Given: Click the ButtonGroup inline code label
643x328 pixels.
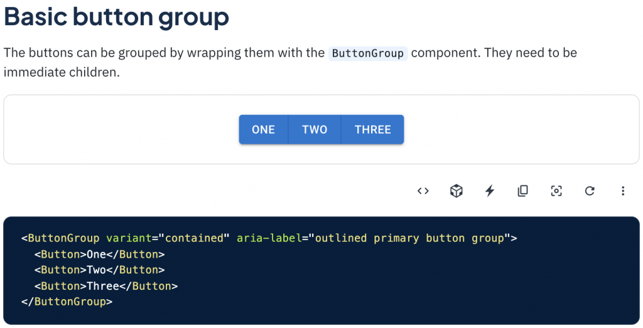Looking at the screenshot, I should click(368, 53).
